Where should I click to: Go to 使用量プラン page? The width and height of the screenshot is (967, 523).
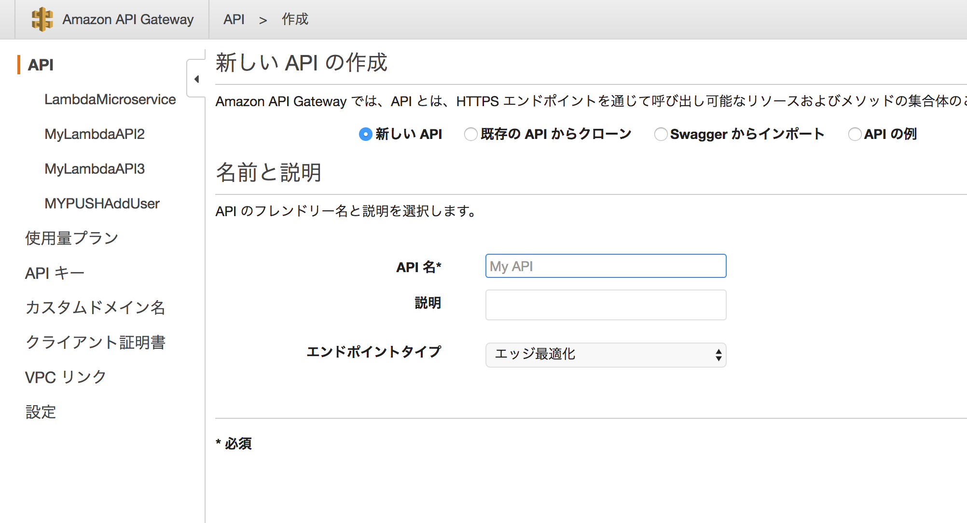click(x=71, y=238)
